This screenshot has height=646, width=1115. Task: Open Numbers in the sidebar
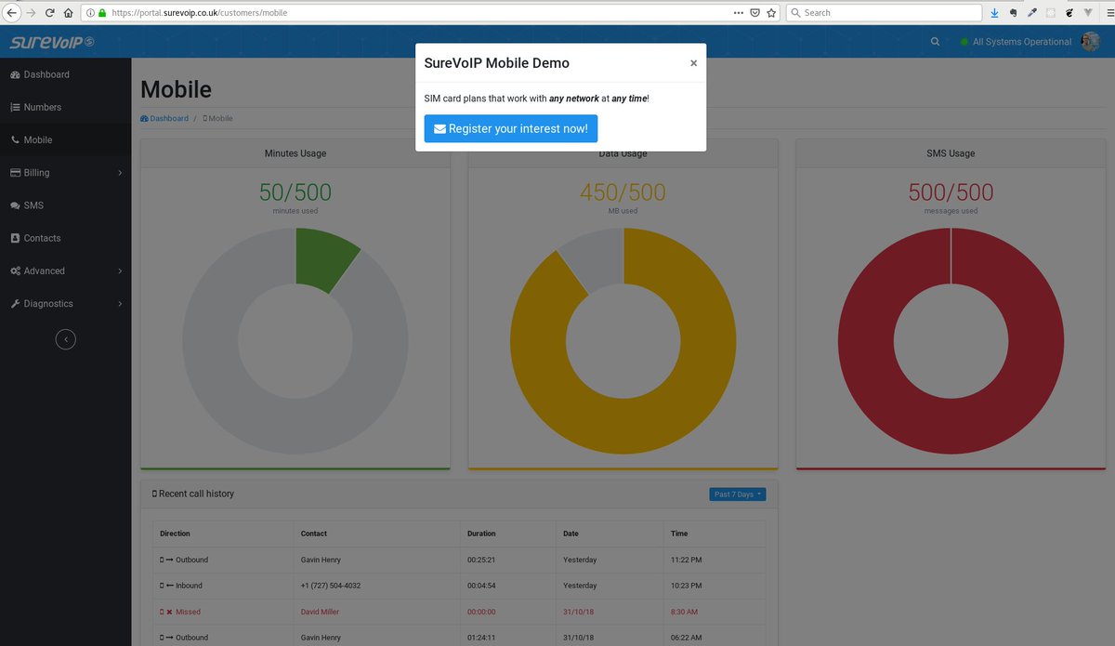coord(65,107)
